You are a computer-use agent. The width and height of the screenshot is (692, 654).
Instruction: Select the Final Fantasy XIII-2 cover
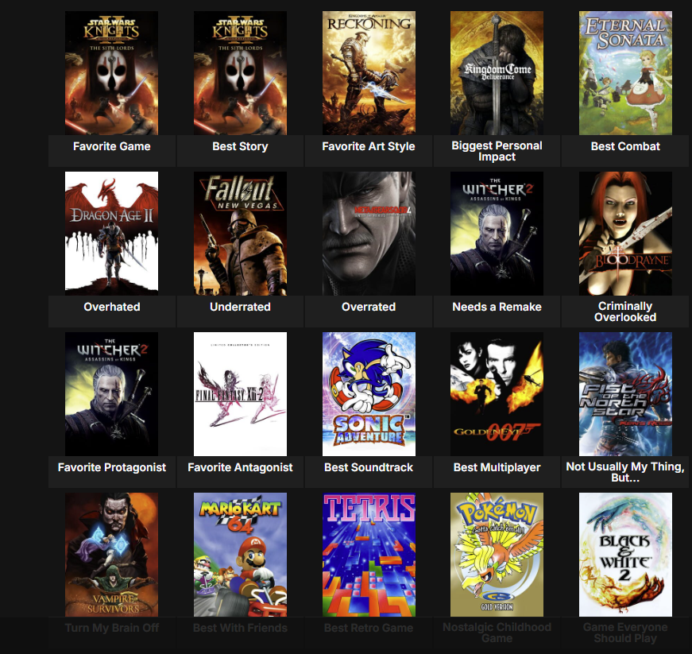click(240, 394)
